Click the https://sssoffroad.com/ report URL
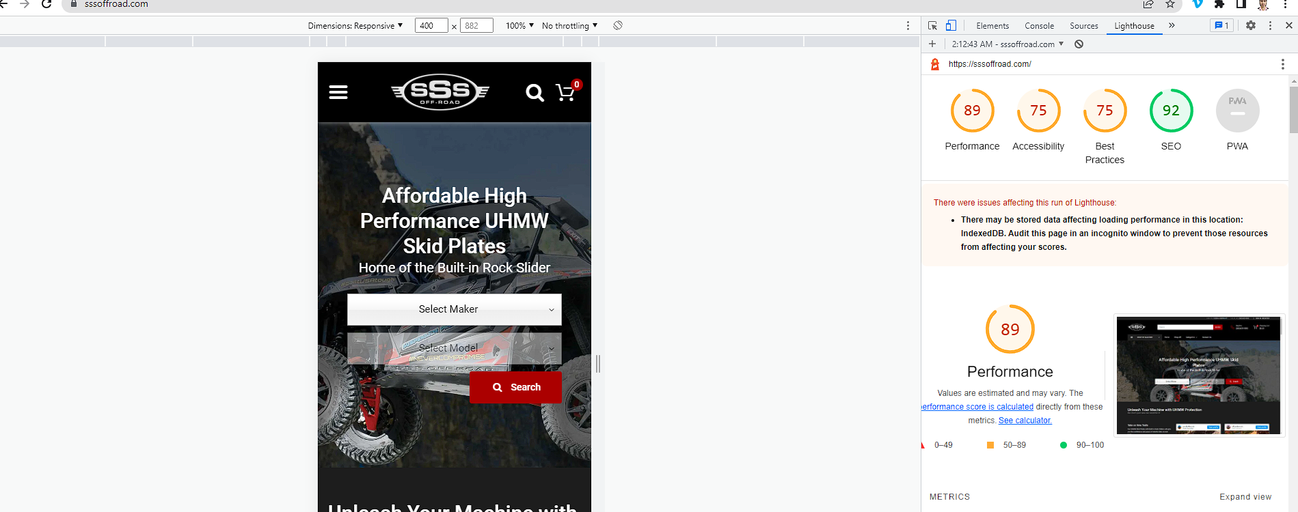1298x512 pixels. pyautogui.click(x=990, y=64)
